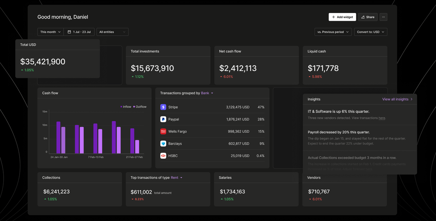Click the Outflow legend color swatch

134,107
